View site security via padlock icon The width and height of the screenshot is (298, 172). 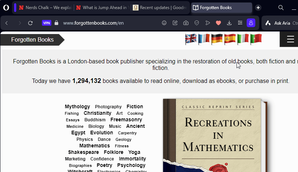[x=56, y=23]
